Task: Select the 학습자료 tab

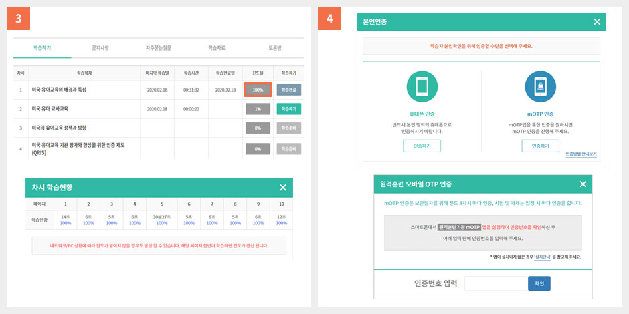Action: [x=216, y=48]
